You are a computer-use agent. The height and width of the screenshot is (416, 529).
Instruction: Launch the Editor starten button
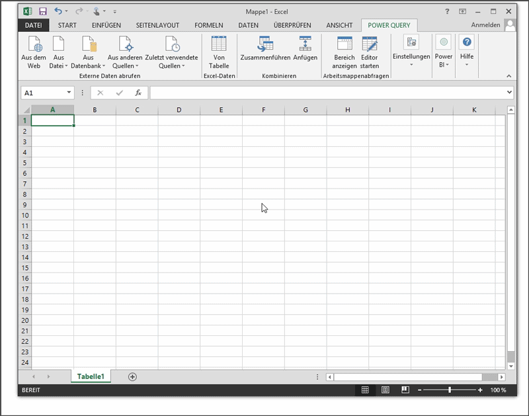pos(369,45)
